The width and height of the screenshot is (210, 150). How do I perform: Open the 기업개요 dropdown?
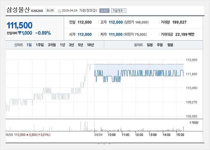[x=119, y=11]
